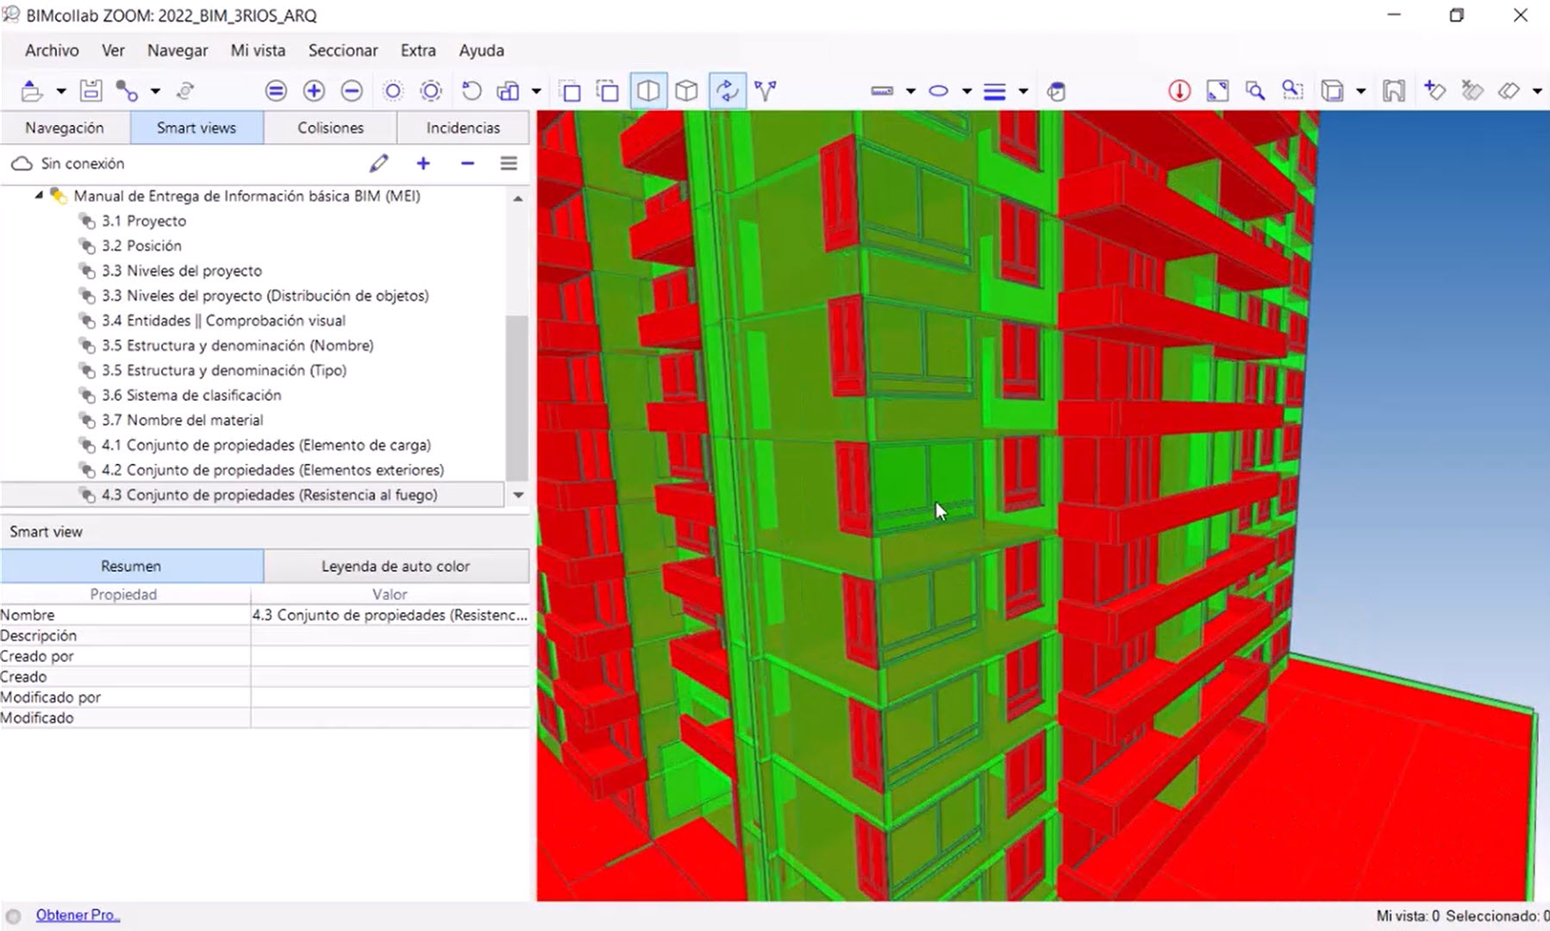
Task: Click the measure ruler tool icon
Action: 882,91
